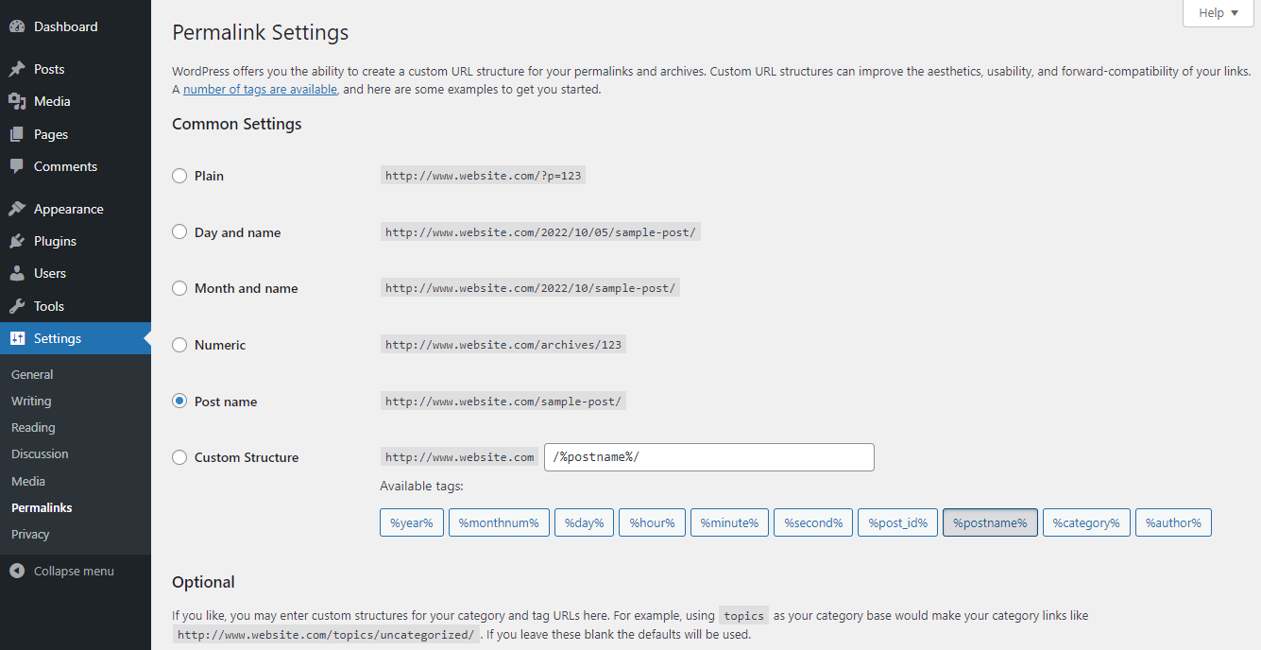1261x650 pixels.
Task: Select Day and name permalink option
Action: pyautogui.click(x=179, y=232)
